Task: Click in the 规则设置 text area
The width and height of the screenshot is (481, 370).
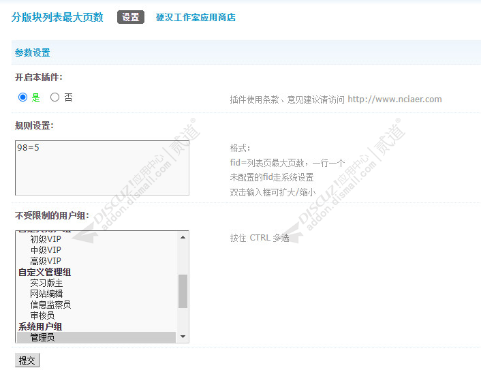Action: pyautogui.click(x=102, y=168)
